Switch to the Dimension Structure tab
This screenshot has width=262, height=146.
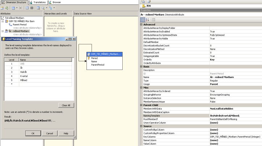coord(14,2)
